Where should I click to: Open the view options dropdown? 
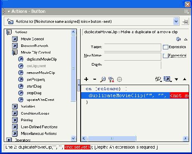167,79
